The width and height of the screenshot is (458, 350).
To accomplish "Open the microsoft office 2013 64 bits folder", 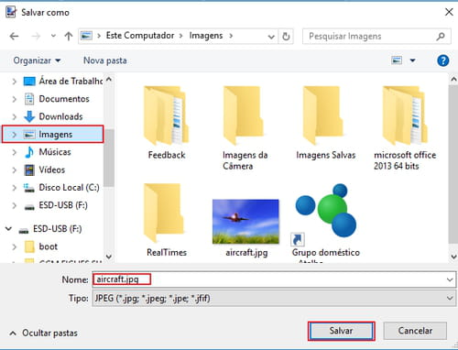I will [405, 128].
